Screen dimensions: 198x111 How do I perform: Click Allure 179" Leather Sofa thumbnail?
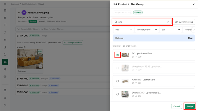pyautogui.click(x=125, y=81)
